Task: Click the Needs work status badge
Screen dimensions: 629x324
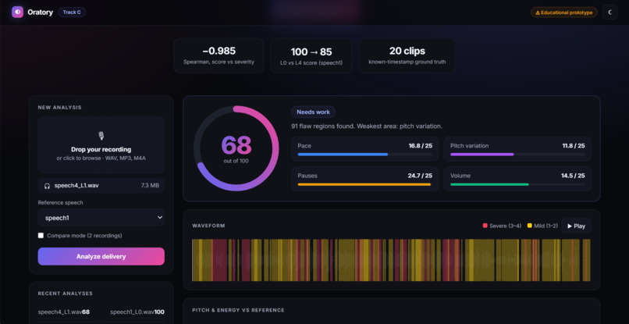Action: coord(313,112)
